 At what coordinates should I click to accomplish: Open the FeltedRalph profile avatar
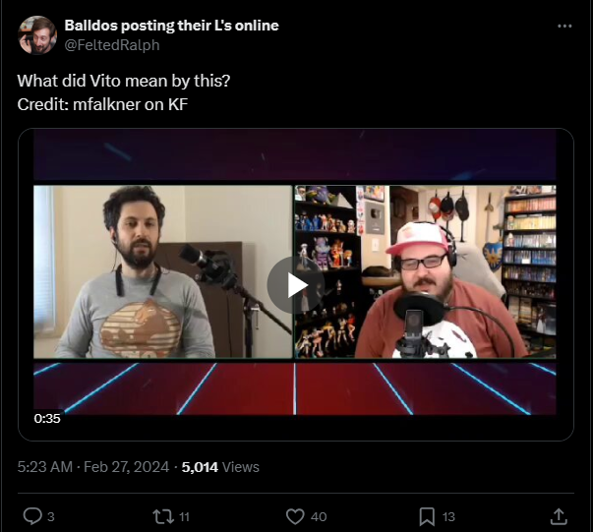tap(37, 35)
